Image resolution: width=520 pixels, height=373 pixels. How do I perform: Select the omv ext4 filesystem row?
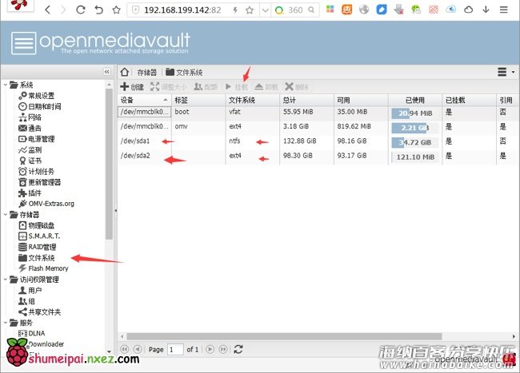coord(318,127)
